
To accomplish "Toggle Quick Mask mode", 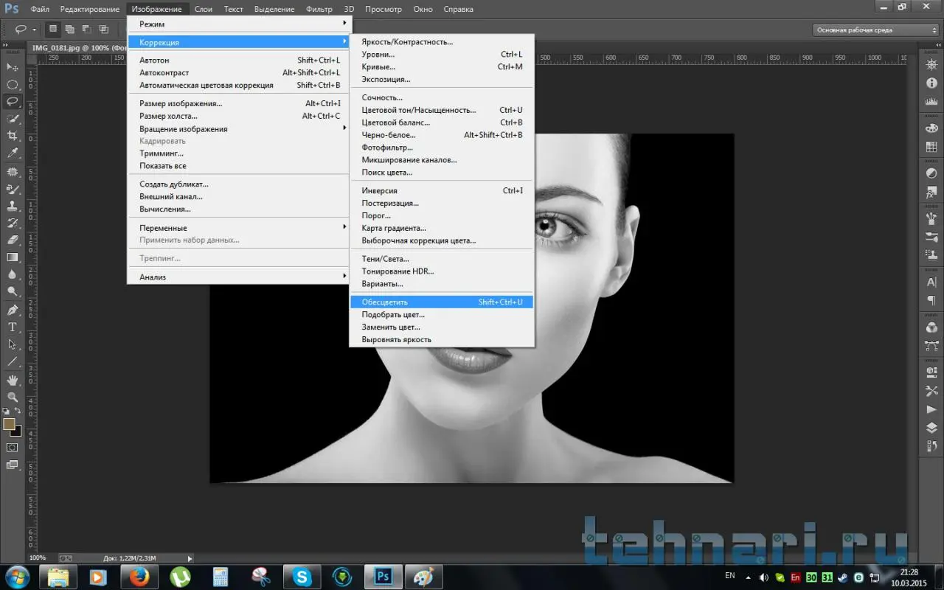I will 13,448.
